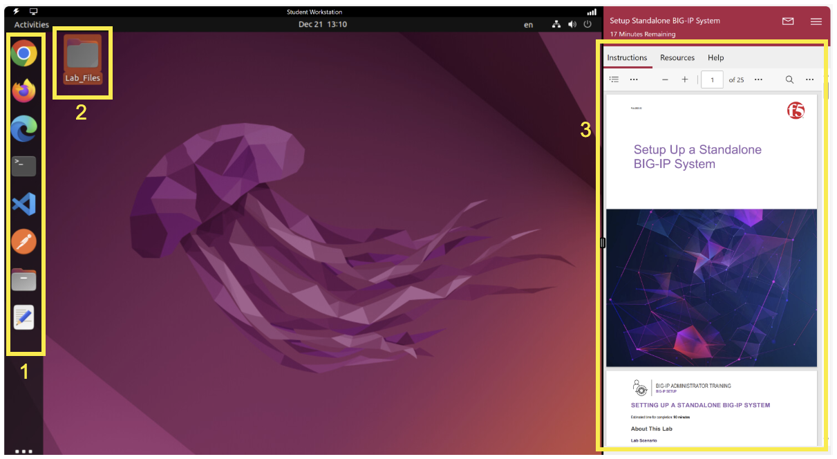837x459 pixels.
Task: Launch Firefox from the dock
Action: coord(24,91)
